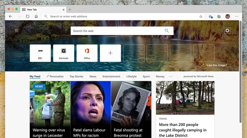
Task: Go to the Home page icon
Action: tap(36, 16)
